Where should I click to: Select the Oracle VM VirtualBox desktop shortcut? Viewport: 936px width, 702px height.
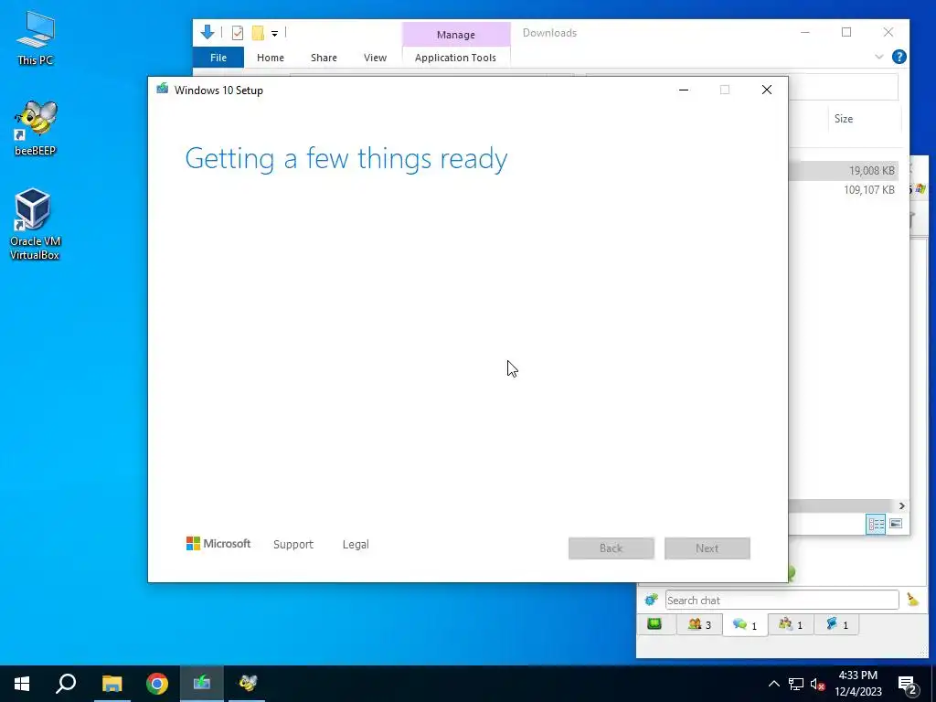(x=35, y=225)
